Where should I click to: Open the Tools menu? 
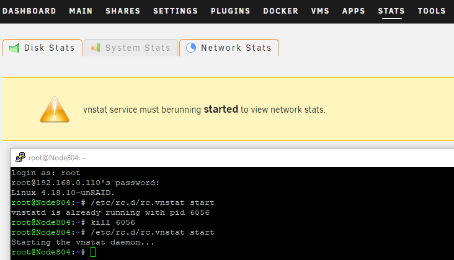(432, 11)
